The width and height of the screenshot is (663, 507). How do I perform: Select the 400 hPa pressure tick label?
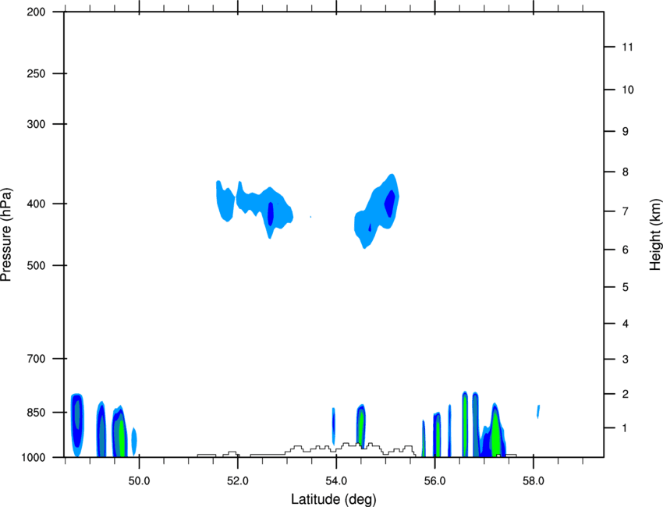tap(36, 204)
